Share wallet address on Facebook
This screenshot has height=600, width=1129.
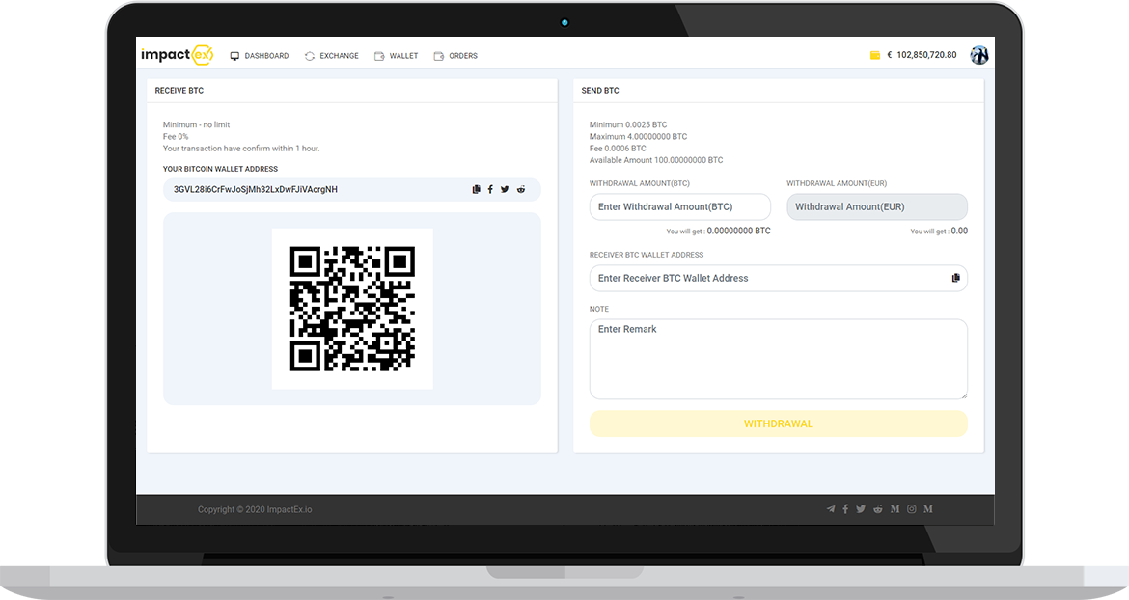tap(490, 190)
